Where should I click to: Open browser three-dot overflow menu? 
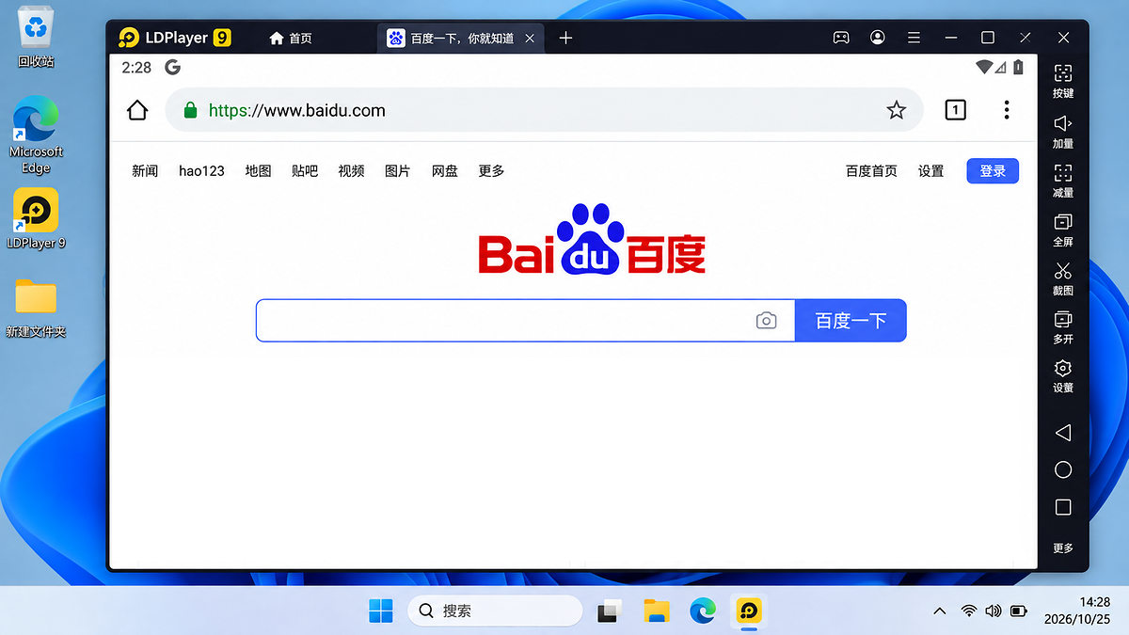tap(1007, 110)
